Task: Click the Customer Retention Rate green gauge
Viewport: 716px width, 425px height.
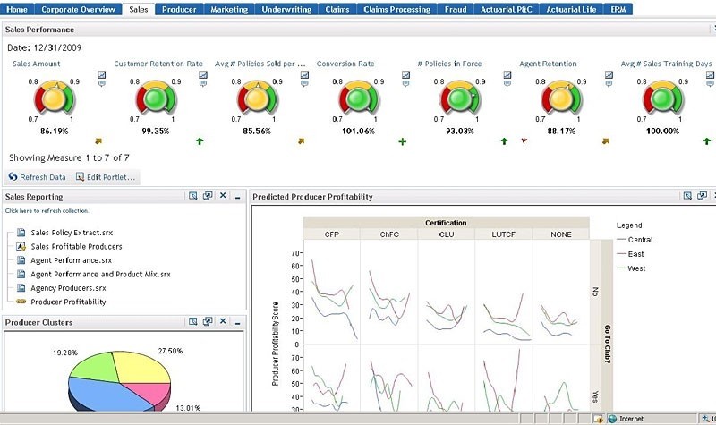Action: pyautogui.click(x=155, y=98)
